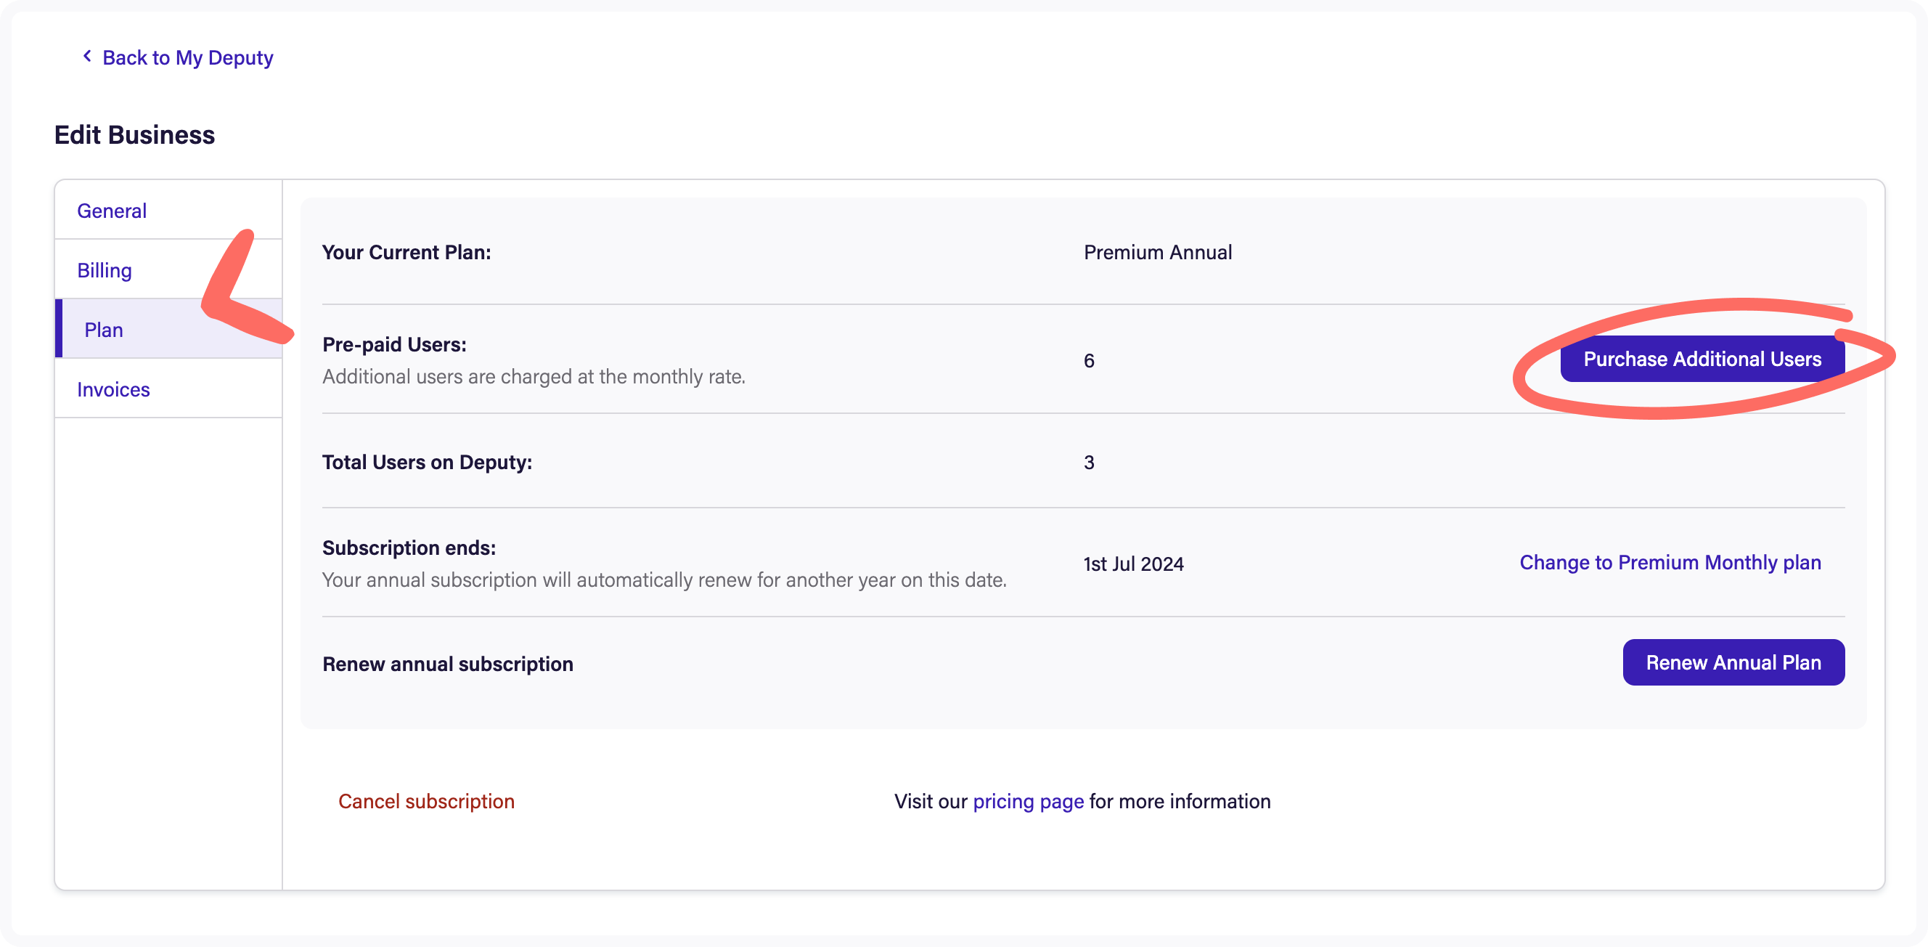Open the Invoices tab
This screenshot has height=947, width=1928.
point(113,389)
